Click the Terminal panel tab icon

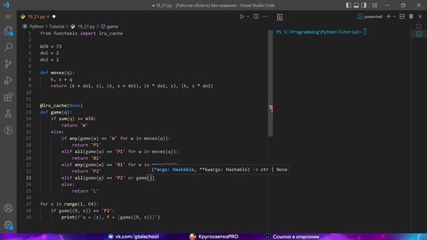280,17
